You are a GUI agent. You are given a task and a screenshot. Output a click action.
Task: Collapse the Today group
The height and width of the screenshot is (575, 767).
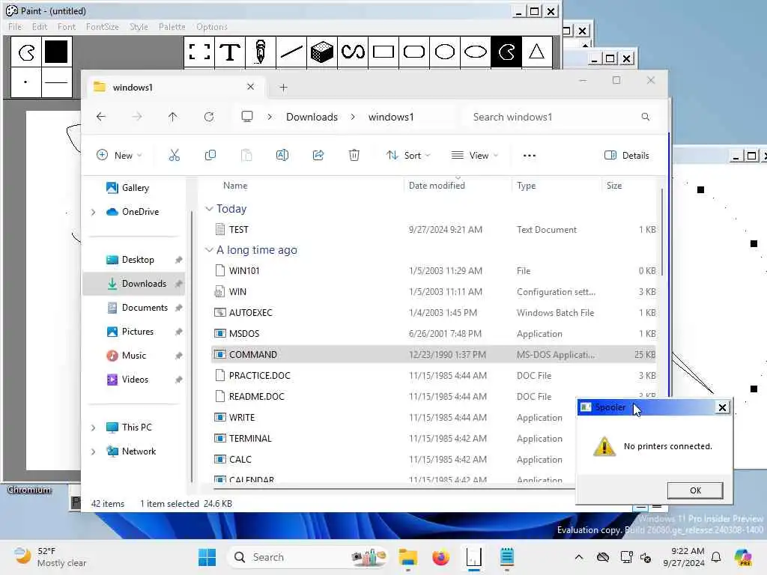(x=209, y=209)
